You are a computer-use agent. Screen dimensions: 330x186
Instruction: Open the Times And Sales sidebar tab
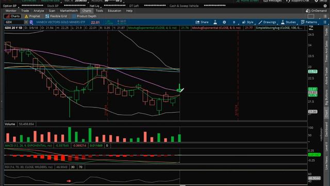pyautogui.click(x=326, y=52)
